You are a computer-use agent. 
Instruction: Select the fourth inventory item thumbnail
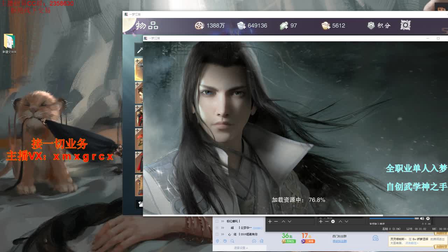(139, 139)
